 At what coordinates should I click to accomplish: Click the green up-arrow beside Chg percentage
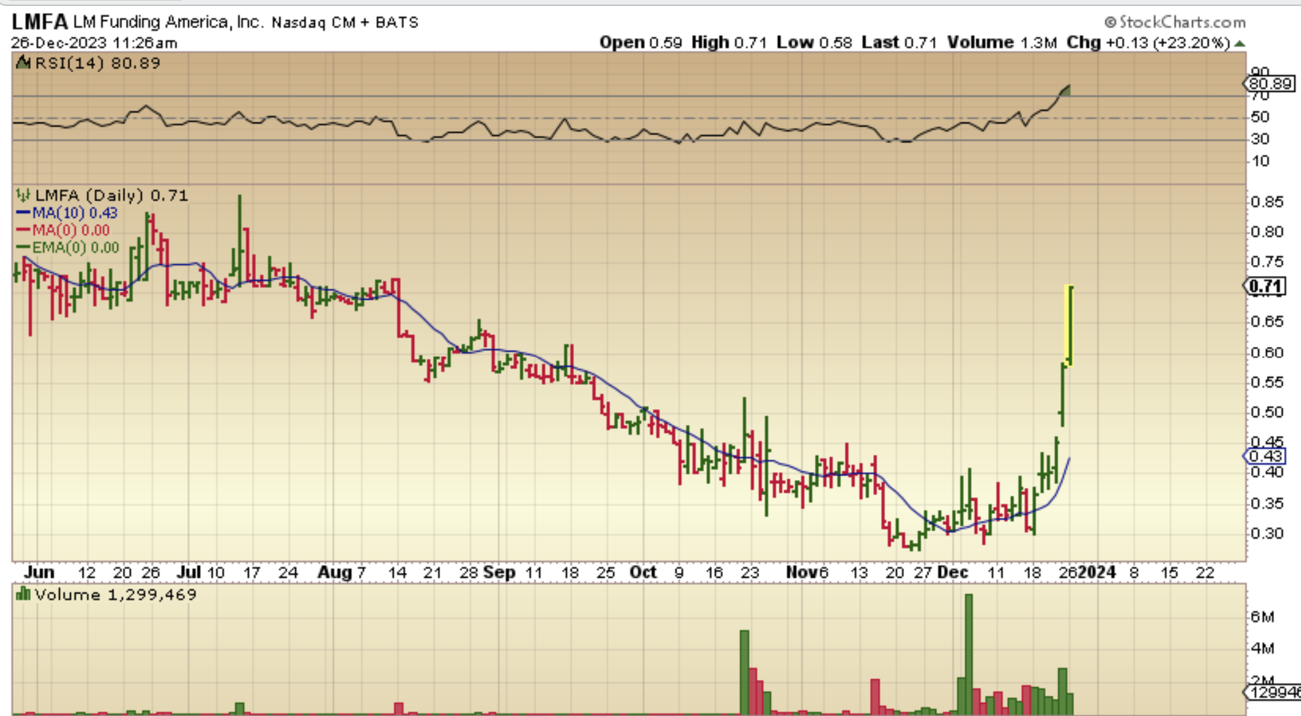(x=1239, y=43)
